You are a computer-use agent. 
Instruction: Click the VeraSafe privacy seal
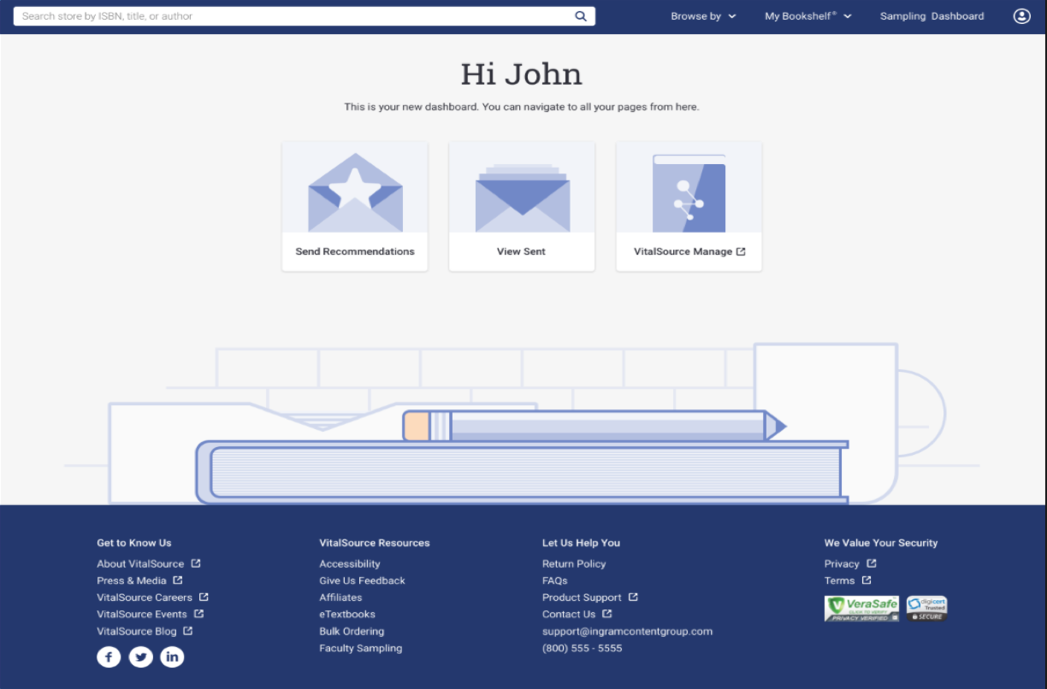pyautogui.click(x=861, y=608)
